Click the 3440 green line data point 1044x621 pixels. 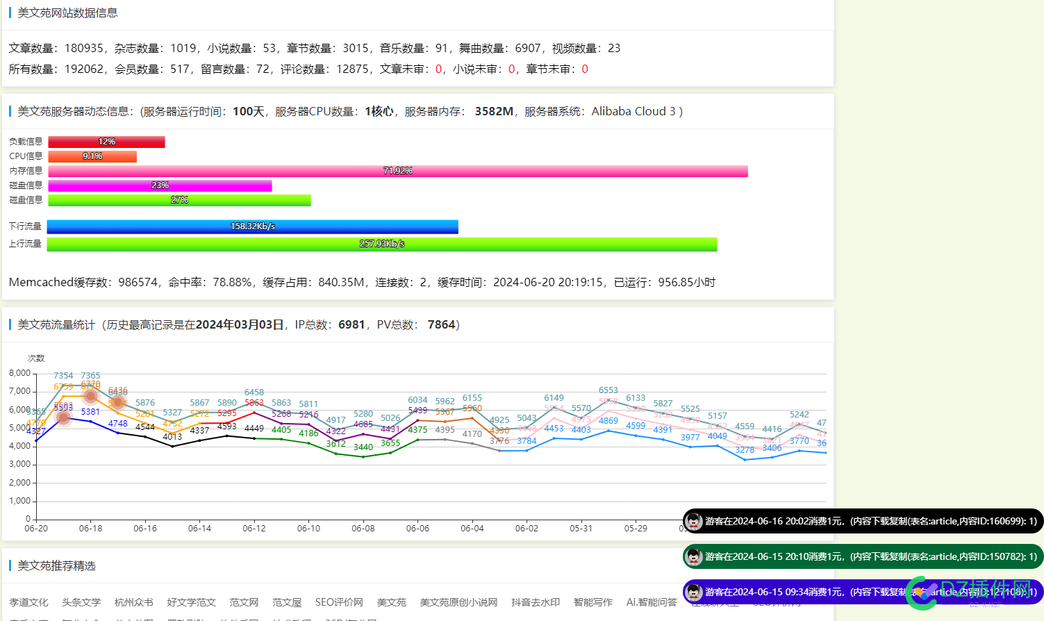coord(363,456)
